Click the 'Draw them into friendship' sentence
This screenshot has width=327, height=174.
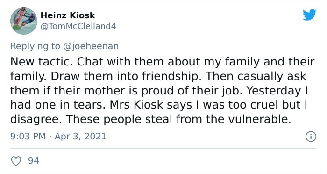pos(124,76)
